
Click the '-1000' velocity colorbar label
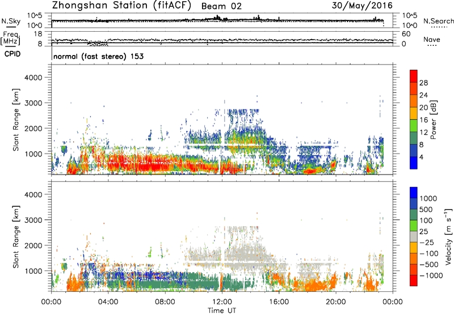click(431, 275)
